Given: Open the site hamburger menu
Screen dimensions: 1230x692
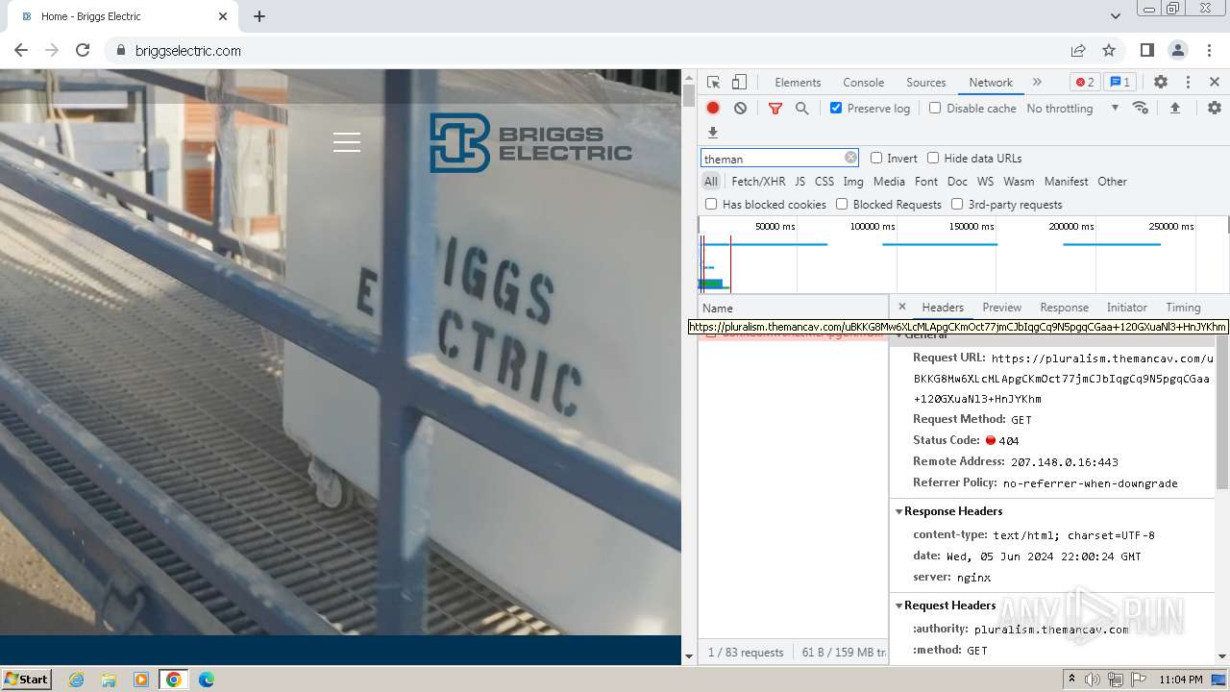Looking at the screenshot, I should click(347, 142).
